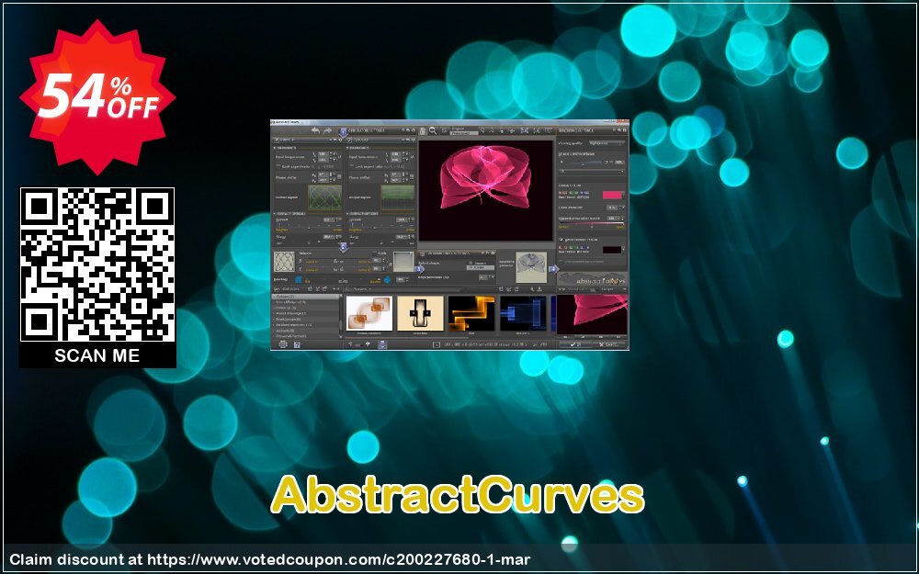The height and width of the screenshot is (574, 919).
Task: Click the blue down arrow marker under curves panel
Action: 343,247
